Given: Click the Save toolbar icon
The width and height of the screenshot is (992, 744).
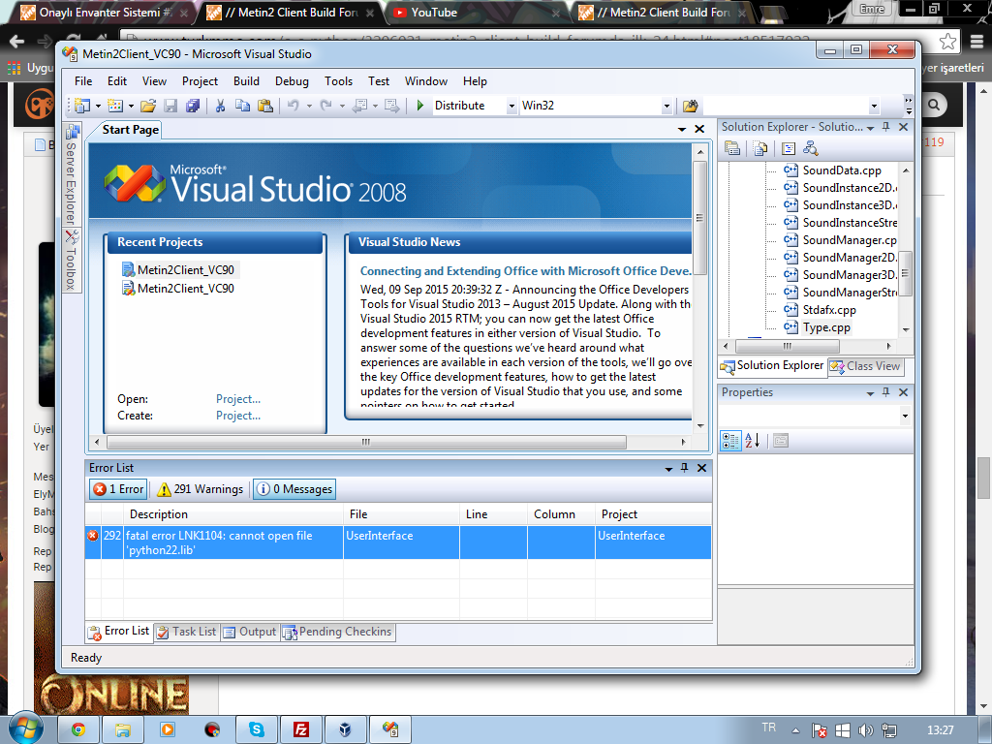Looking at the screenshot, I should coord(170,106).
